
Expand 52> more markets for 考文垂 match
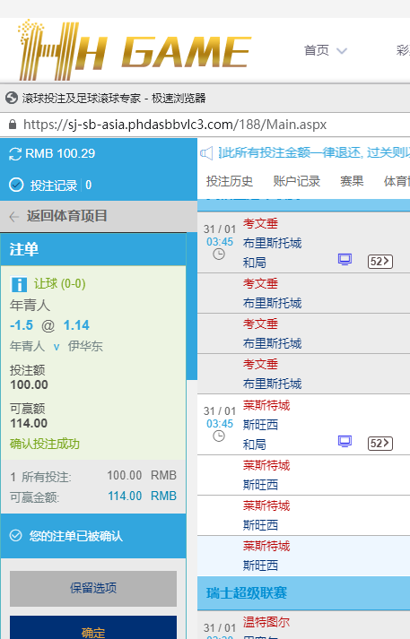[380, 261]
